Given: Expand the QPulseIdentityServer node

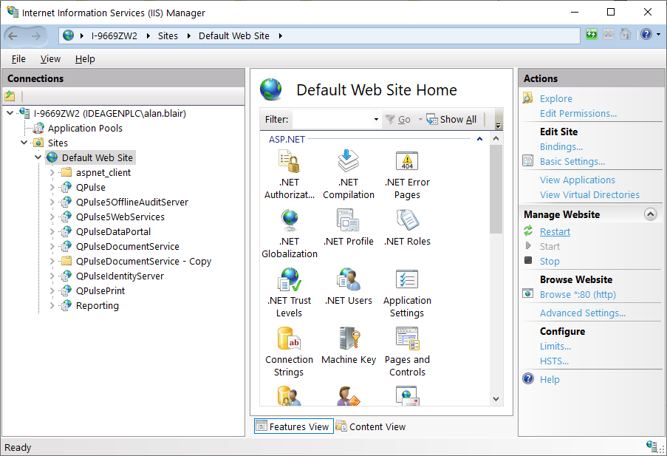Looking at the screenshot, I should coord(52,276).
